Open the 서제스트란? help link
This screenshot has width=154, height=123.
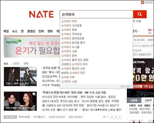[x=126, y=86]
